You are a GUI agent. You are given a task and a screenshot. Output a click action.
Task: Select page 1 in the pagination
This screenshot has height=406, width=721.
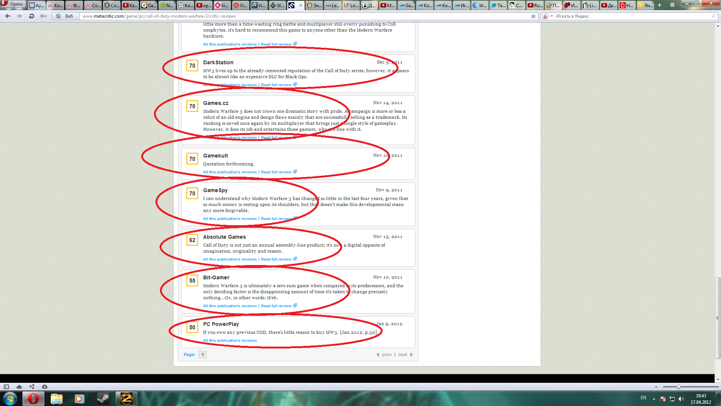[x=202, y=354]
